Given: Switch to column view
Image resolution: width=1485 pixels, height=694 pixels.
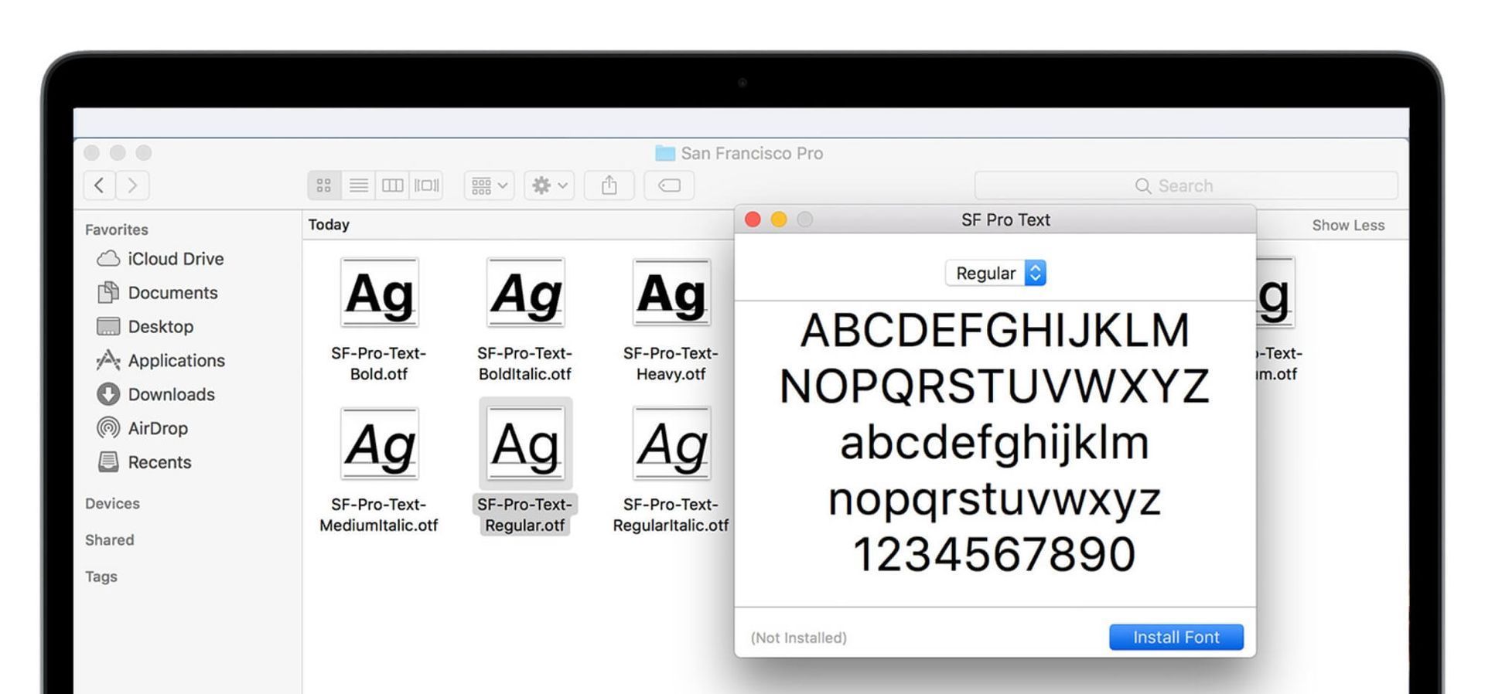Looking at the screenshot, I should [x=392, y=185].
